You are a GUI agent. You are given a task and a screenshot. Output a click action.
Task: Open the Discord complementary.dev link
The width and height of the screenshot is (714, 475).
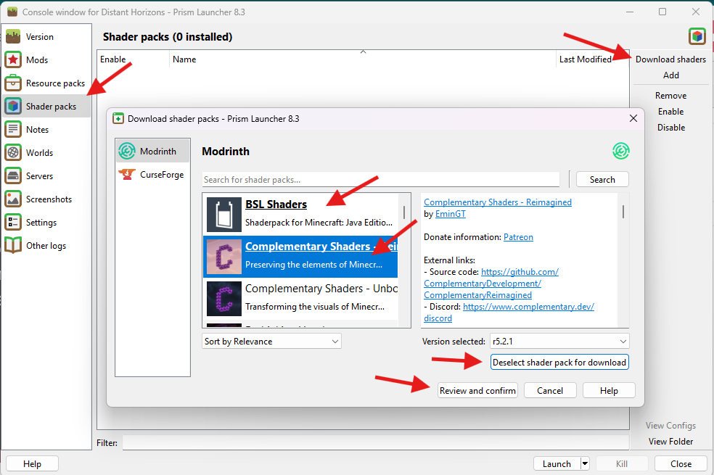click(x=528, y=307)
